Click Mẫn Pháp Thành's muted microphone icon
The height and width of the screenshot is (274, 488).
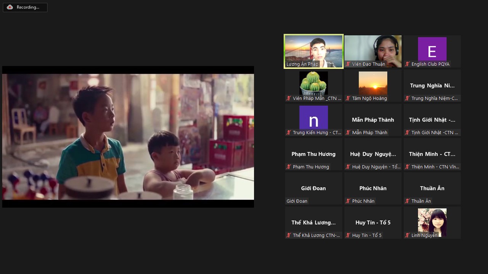pyautogui.click(x=348, y=133)
